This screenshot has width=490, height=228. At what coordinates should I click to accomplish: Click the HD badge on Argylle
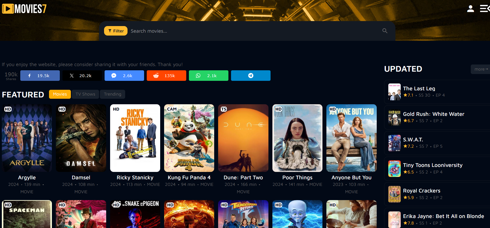coord(8,109)
